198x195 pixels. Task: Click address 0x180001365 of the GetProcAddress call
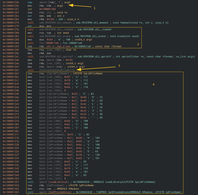pos(11,192)
